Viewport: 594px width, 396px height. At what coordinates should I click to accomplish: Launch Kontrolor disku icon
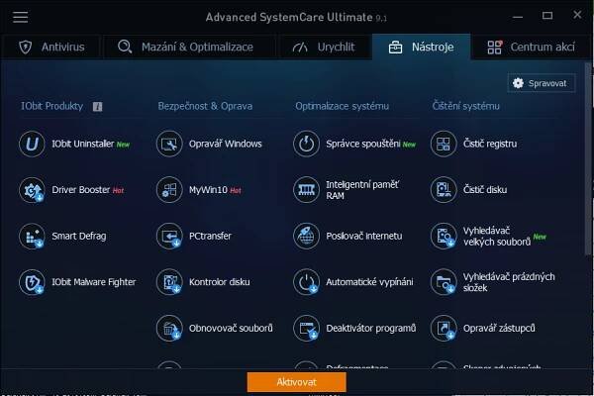pyautogui.click(x=169, y=282)
